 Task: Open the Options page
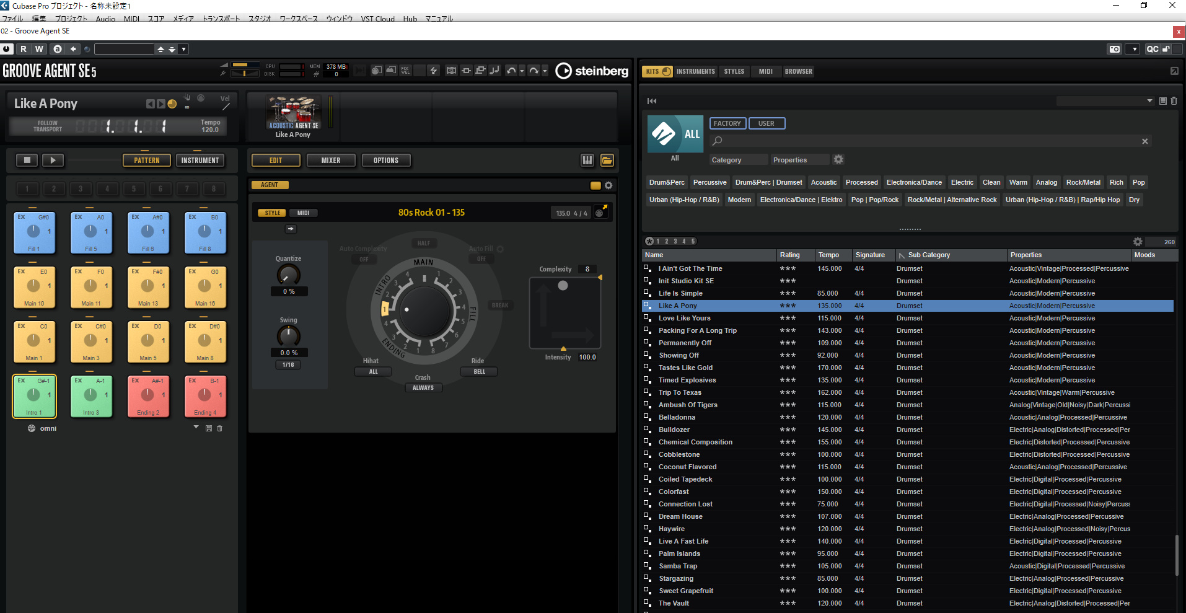386,160
